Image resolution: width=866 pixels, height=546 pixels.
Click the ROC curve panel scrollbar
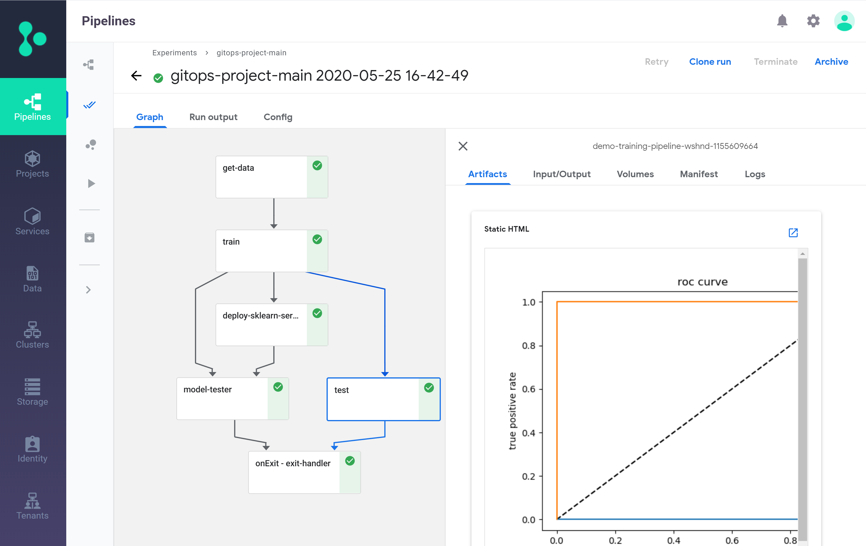[x=802, y=395]
